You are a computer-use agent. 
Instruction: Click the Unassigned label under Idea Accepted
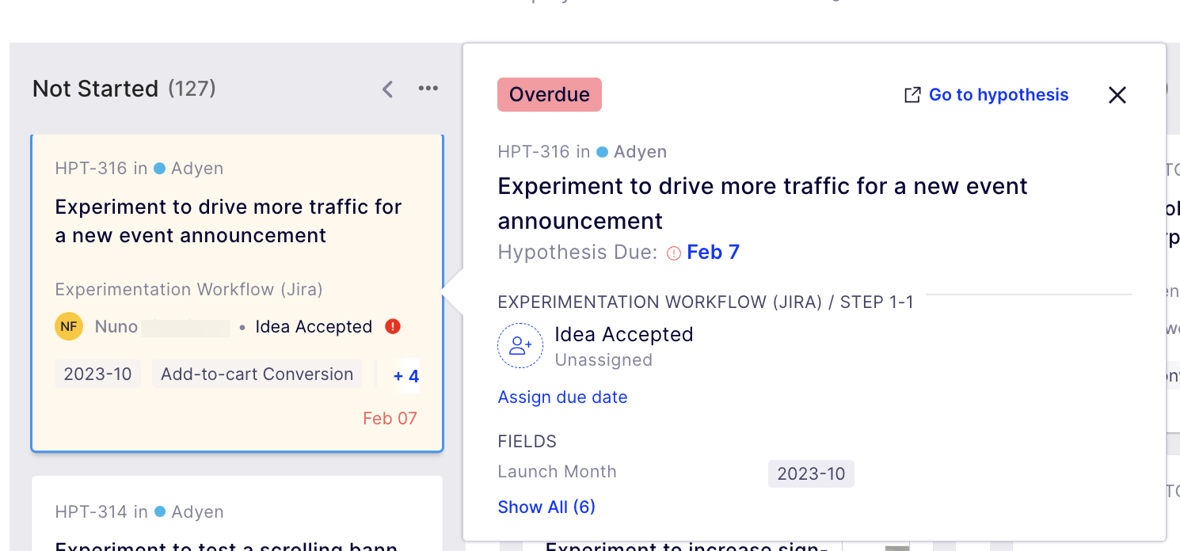[x=603, y=360]
